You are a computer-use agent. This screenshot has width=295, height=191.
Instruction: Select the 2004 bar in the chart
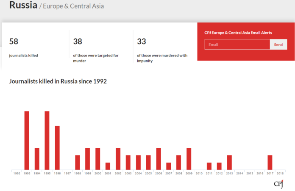tap(138, 163)
